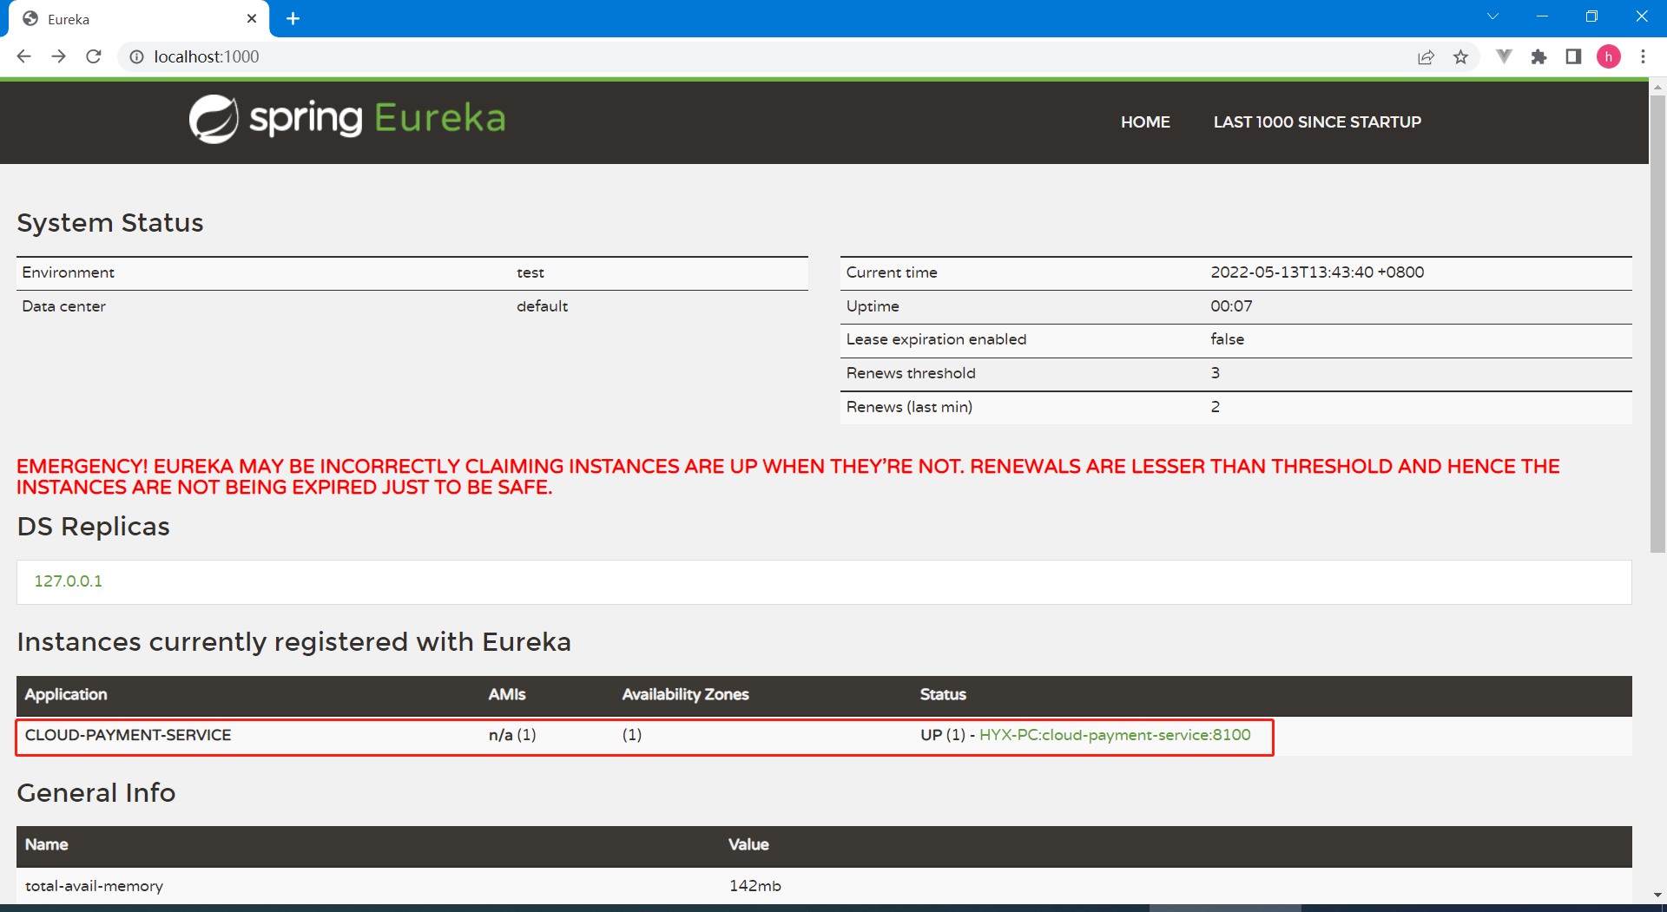
Task: View site information icon in address bar
Action: 136,56
